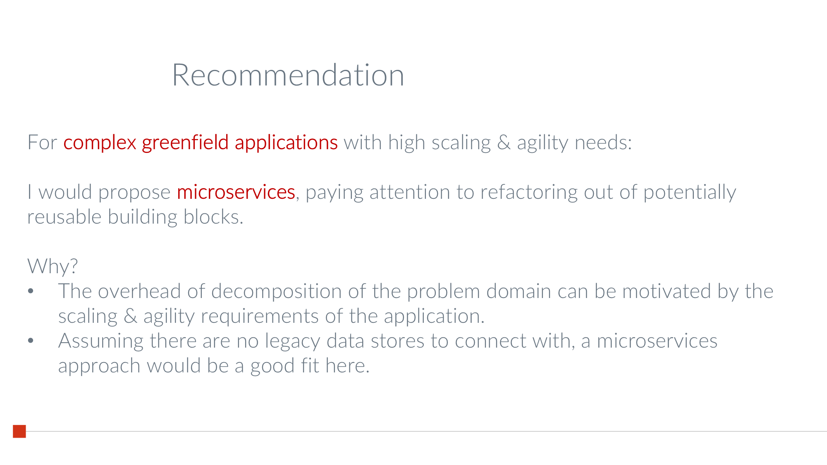Click the text "I would propose"
The image size is (827, 465).
99,192
